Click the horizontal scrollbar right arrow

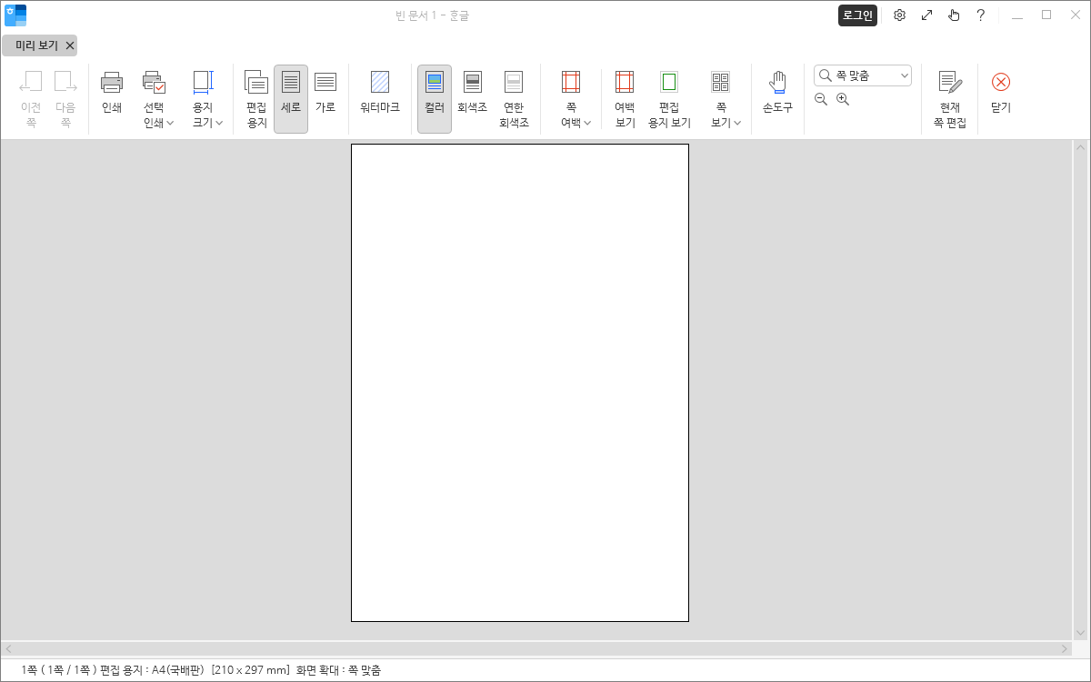click(x=1066, y=649)
